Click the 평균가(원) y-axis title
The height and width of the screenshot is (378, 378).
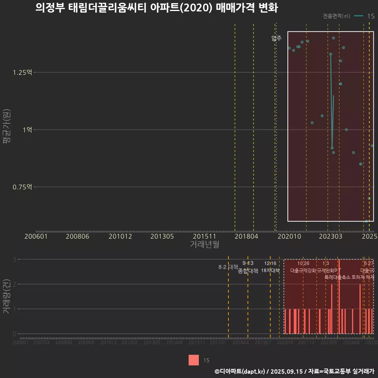[7, 128]
